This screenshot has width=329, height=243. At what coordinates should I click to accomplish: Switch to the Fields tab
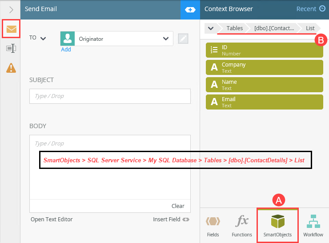coord(213,226)
